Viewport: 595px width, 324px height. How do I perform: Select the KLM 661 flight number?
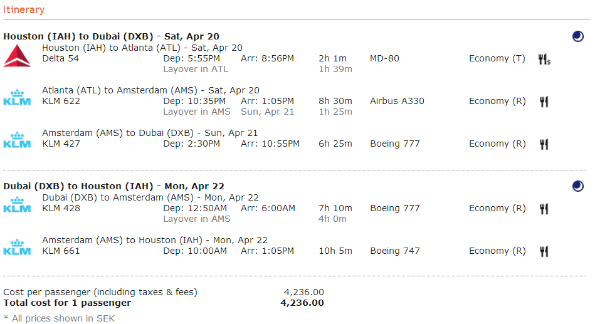click(61, 251)
